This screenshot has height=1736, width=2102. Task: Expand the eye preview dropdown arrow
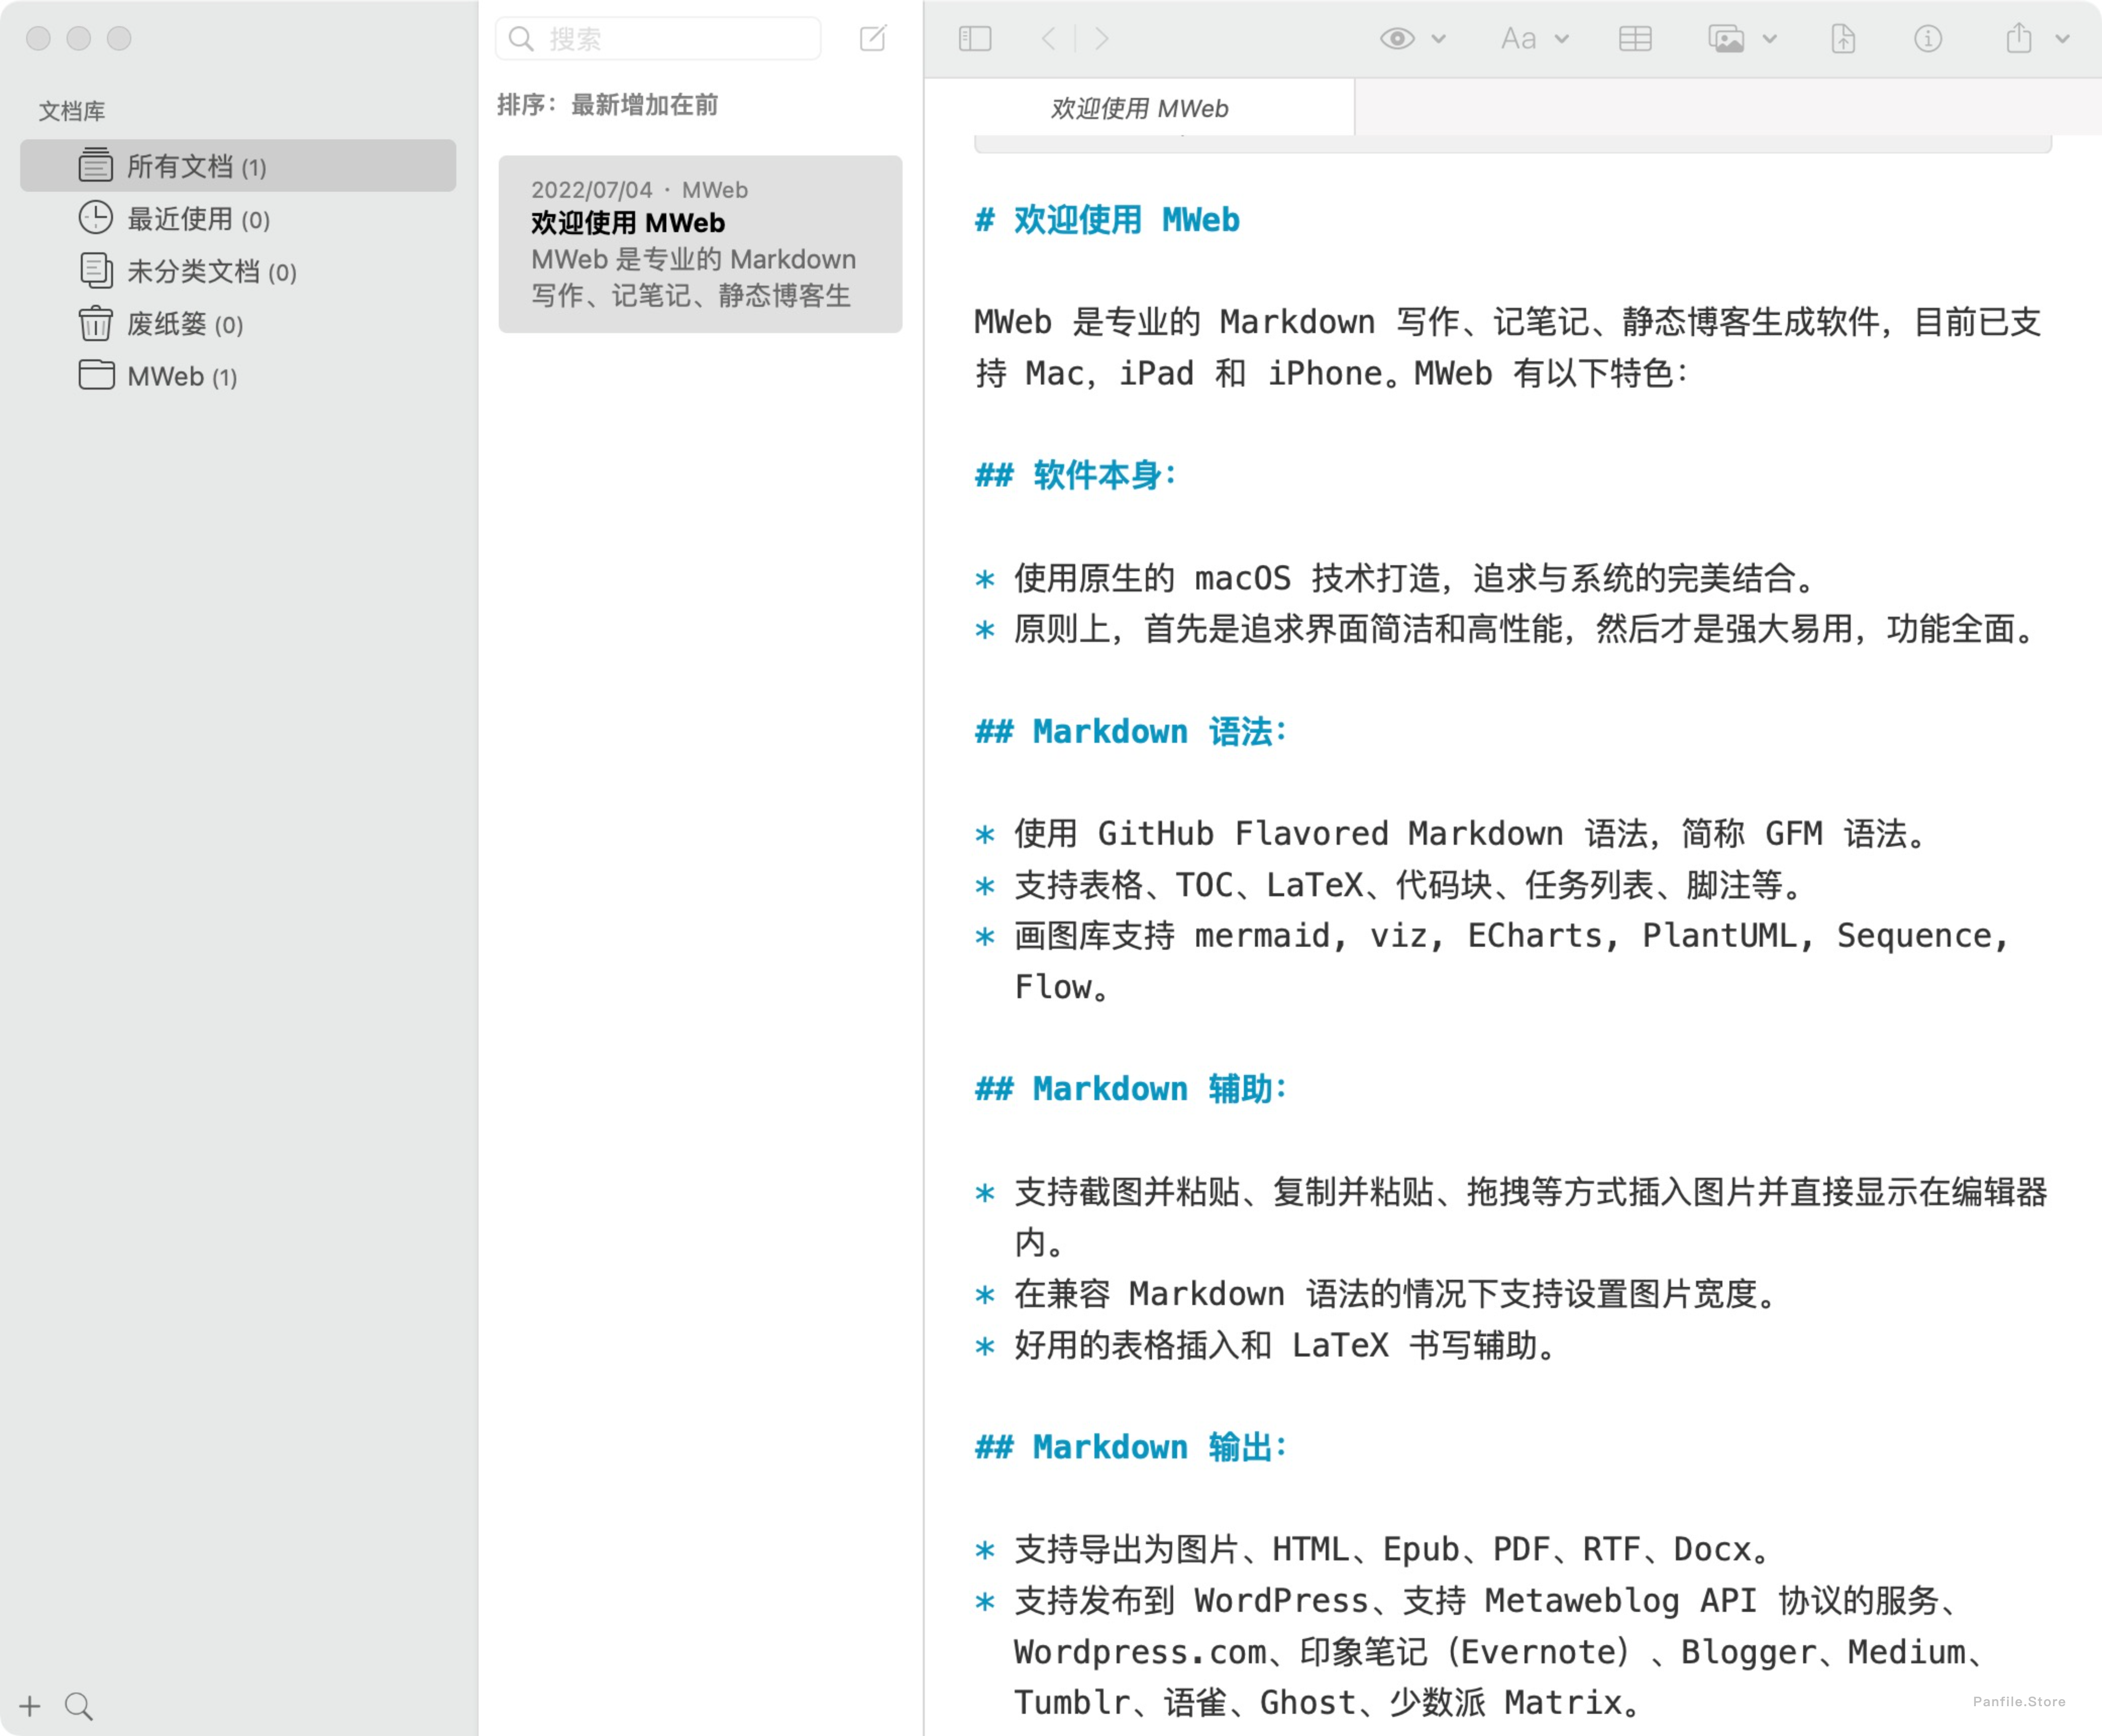tap(1439, 39)
